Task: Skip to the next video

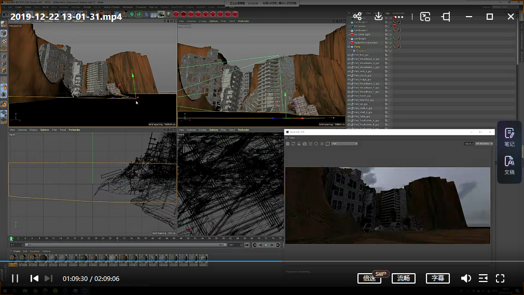Action: (x=48, y=278)
